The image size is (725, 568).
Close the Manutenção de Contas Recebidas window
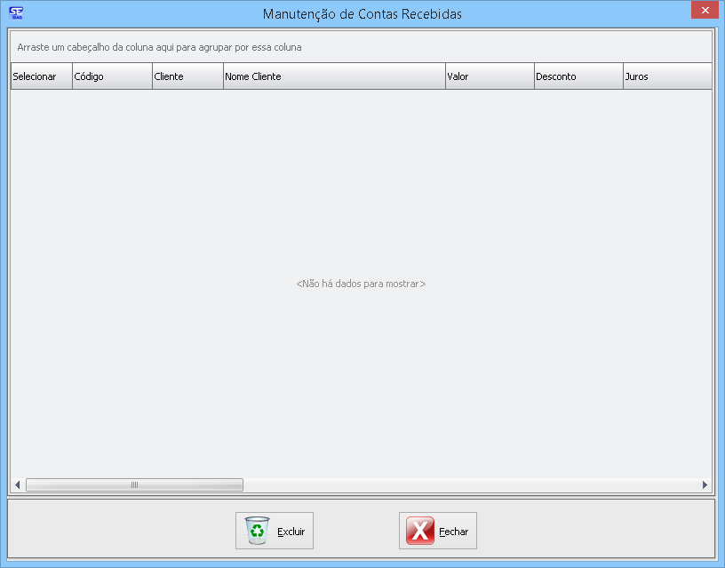[x=703, y=10]
